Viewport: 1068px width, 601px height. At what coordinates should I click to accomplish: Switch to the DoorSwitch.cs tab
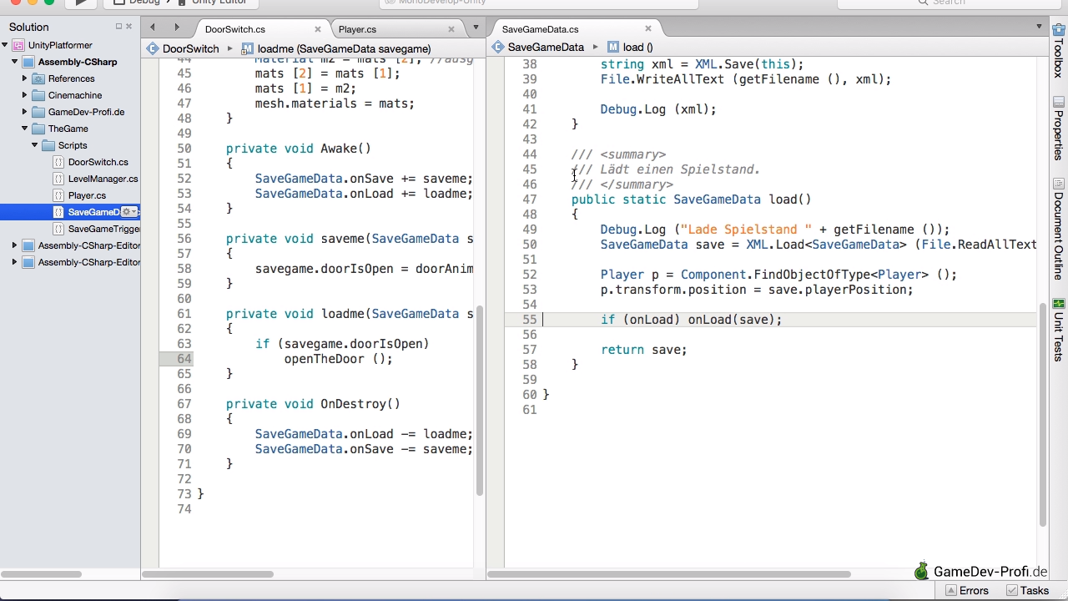pyautogui.click(x=235, y=29)
